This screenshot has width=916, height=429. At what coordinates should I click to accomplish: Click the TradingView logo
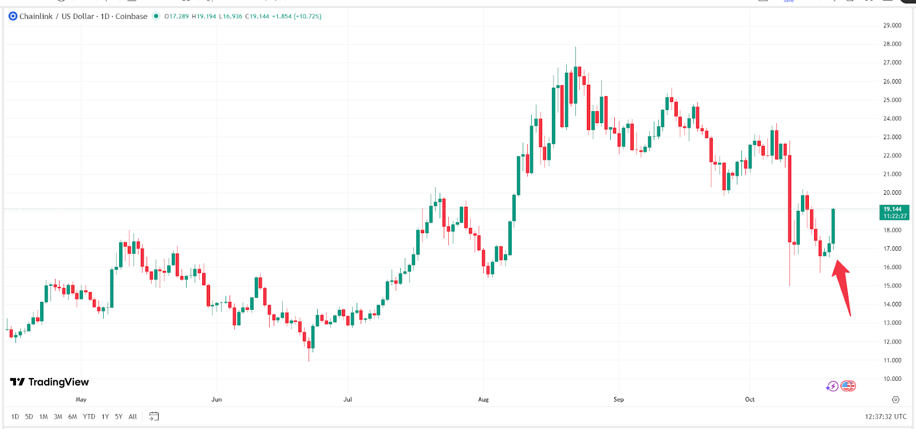(x=50, y=382)
